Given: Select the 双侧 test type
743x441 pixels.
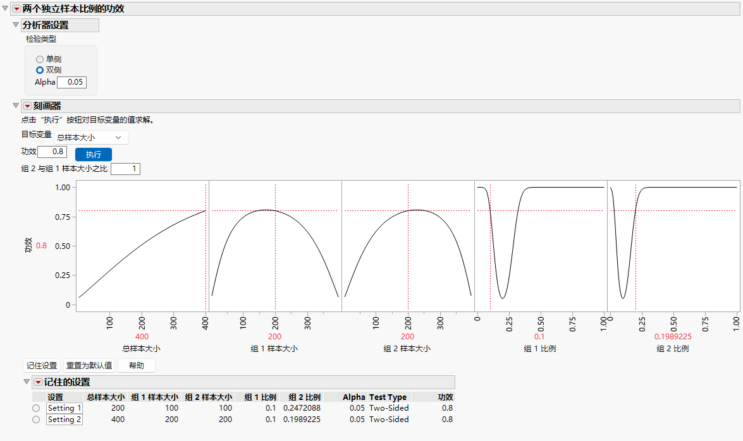Looking at the screenshot, I should point(40,70).
